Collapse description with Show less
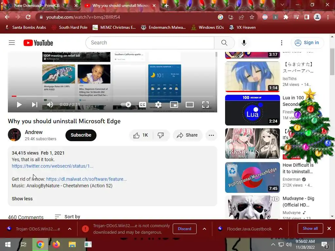 point(22,199)
